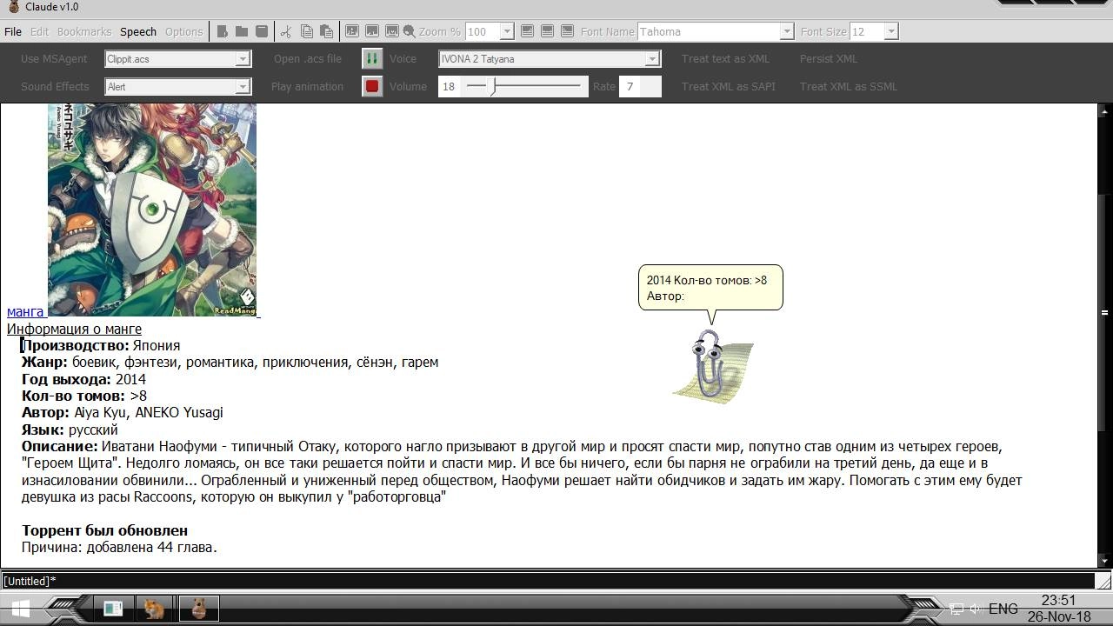Open the Options menu
This screenshot has height=626, width=1113.
[183, 31]
